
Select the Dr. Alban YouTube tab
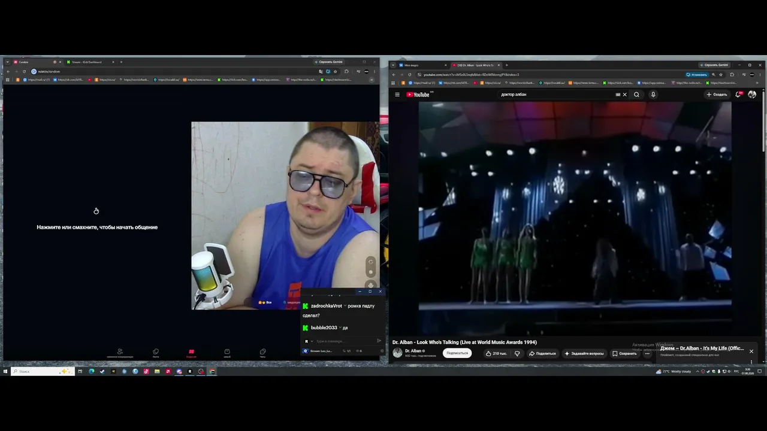coord(475,65)
